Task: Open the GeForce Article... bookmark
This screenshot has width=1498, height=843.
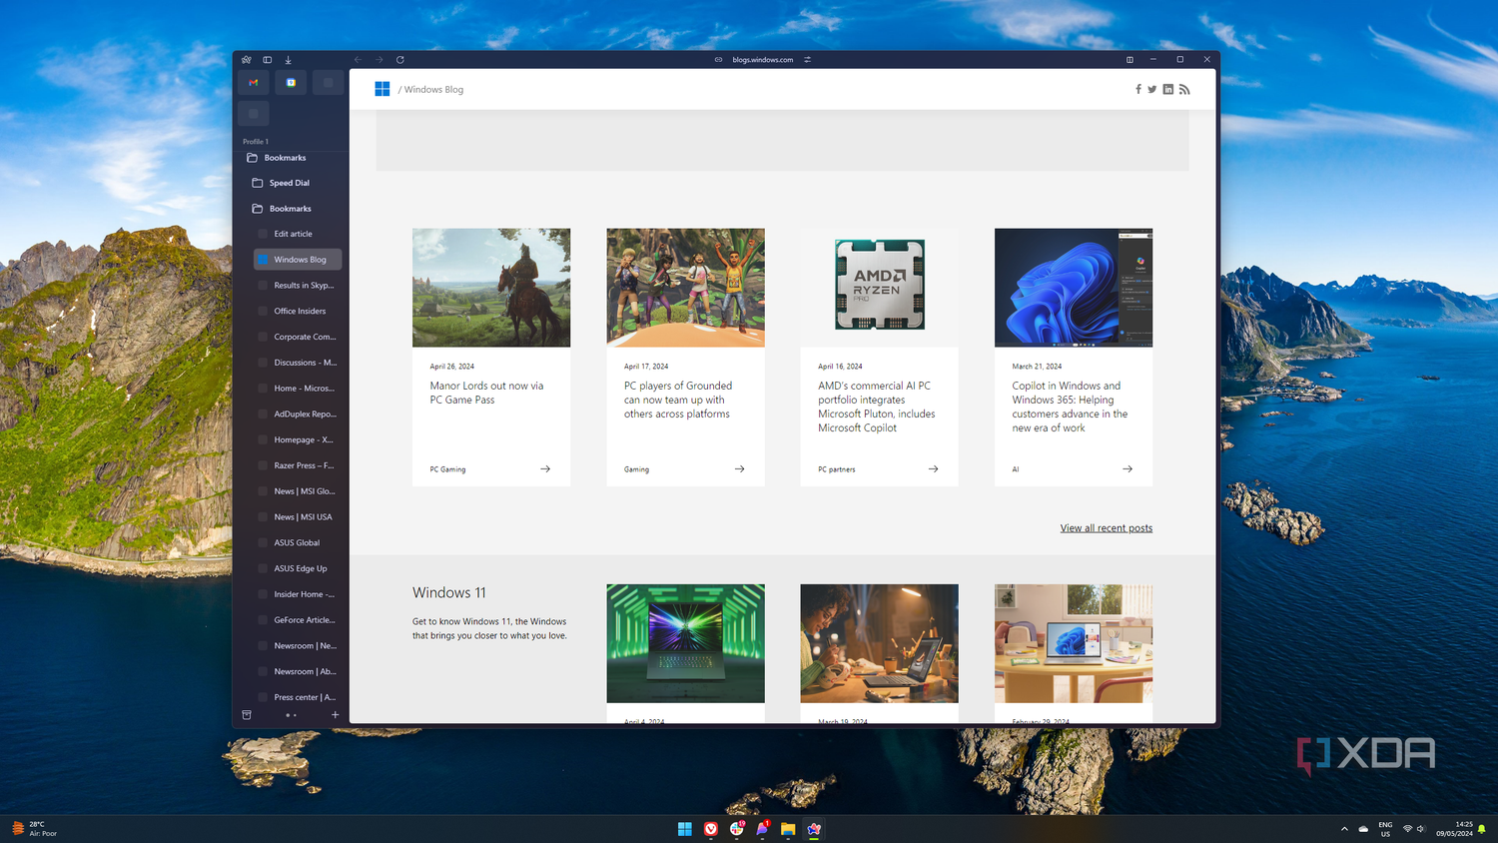Action: tap(298, 620)
